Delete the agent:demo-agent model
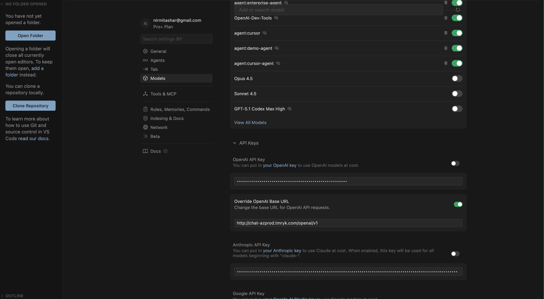This screenshot has height=299, width=544. tap(446, 48)
